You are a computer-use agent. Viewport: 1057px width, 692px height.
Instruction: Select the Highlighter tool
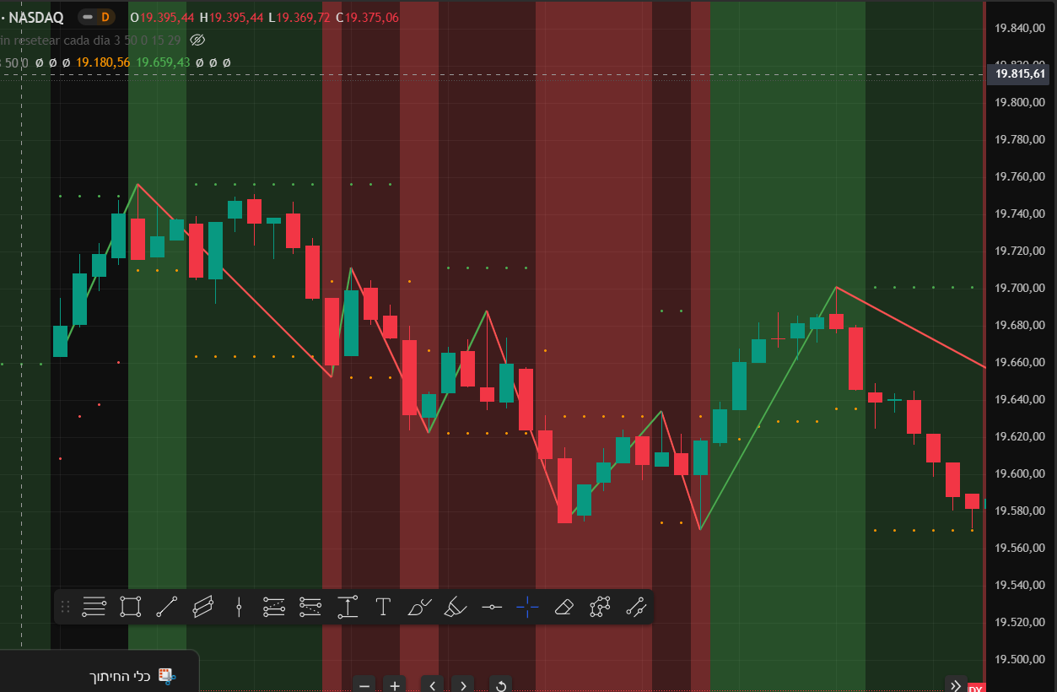(x=455, y=607)
